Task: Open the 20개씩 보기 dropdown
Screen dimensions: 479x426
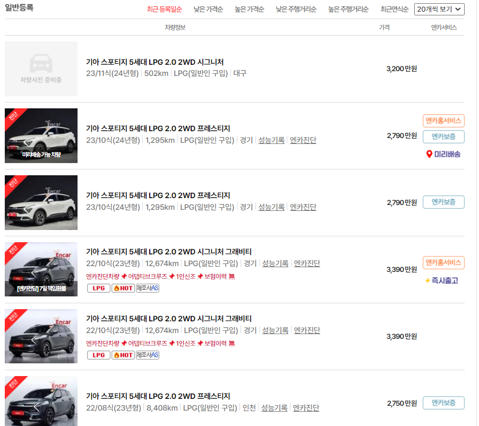Action: pyautogui.click(x=439, y=9)
